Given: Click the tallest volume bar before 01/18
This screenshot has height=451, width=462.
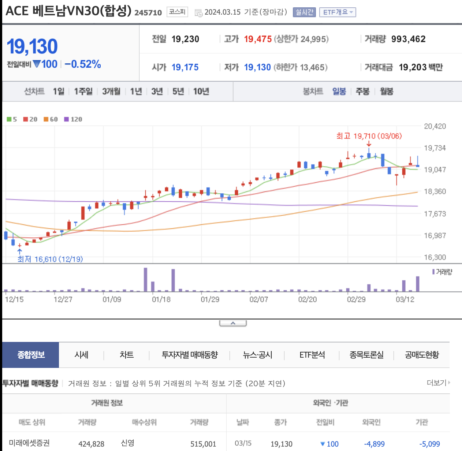Looking at the screenshot, I should (x=146, y=280).
